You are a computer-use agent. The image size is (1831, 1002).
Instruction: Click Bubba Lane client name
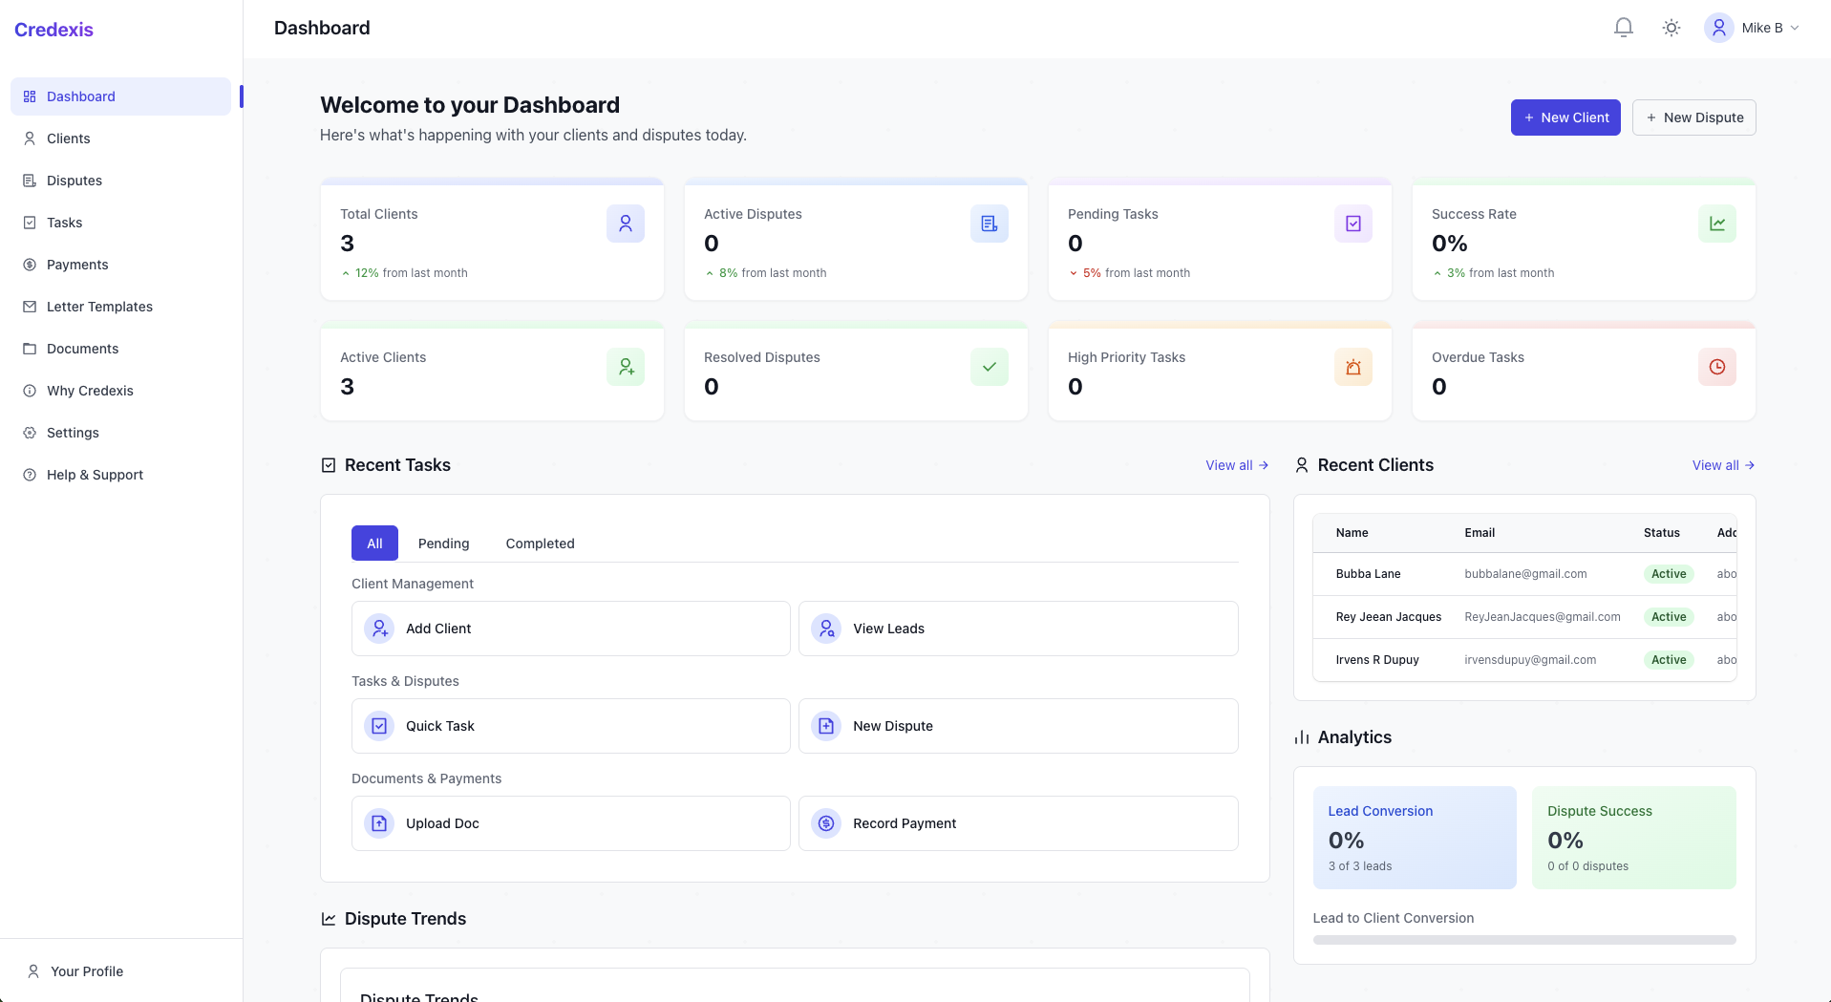tap(1368, 574)
